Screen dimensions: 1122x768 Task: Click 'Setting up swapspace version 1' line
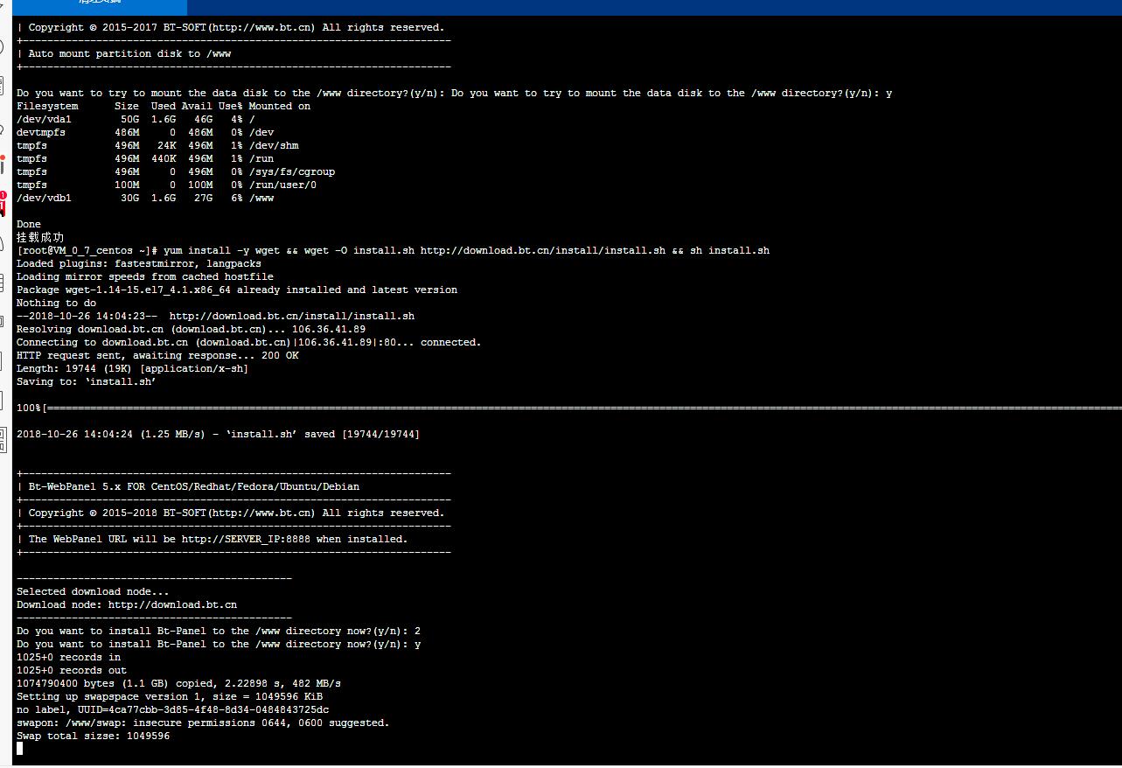[x=170, y=696]
